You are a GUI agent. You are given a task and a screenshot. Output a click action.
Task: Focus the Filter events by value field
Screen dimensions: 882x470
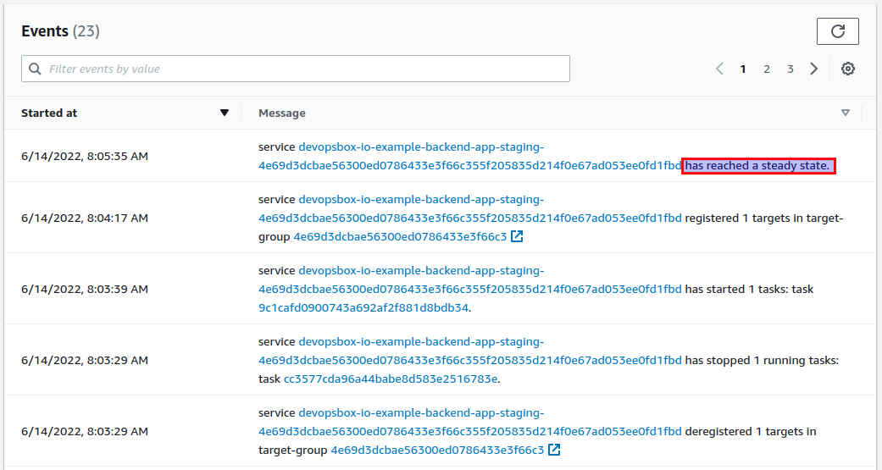pos(305,69)
